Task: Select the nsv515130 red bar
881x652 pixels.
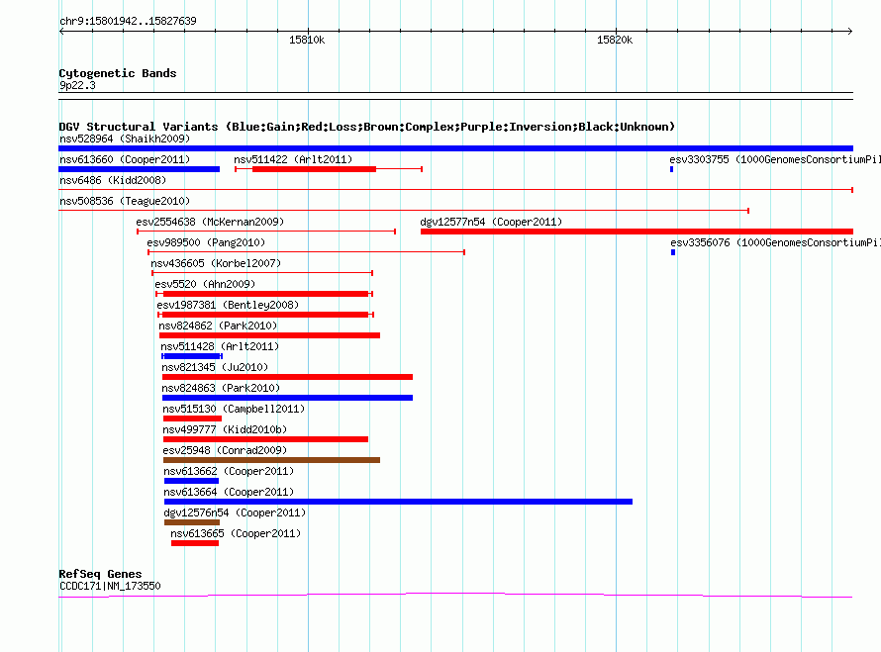Action: tap(193, 419)
